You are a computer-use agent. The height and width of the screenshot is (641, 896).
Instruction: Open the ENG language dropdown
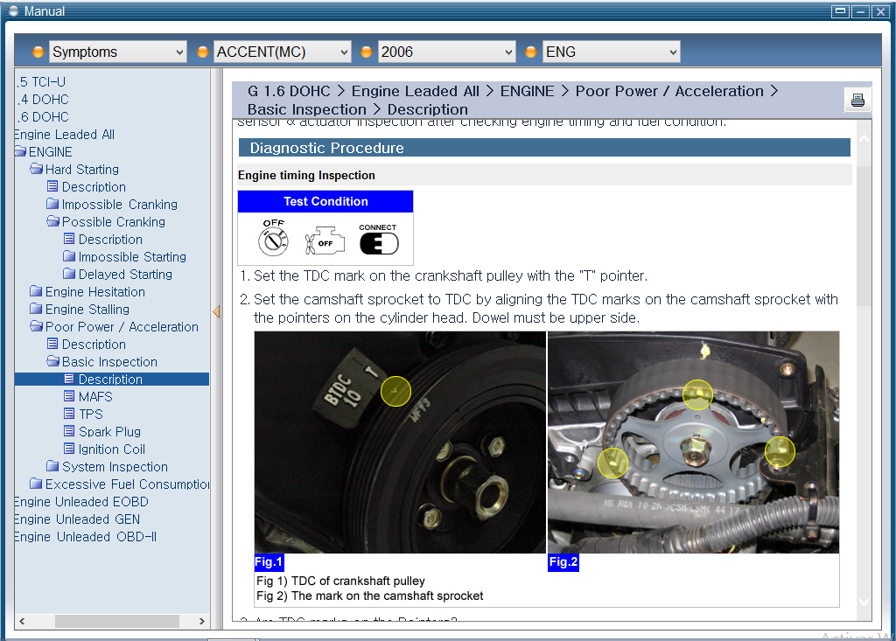coord(611,52)
